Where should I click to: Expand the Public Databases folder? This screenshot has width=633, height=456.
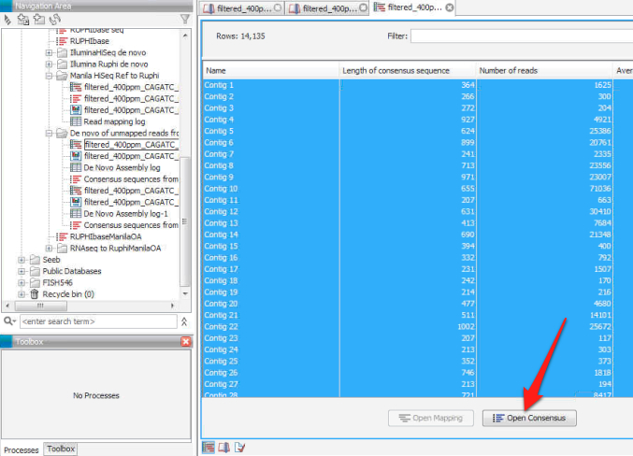coord(22,271)
